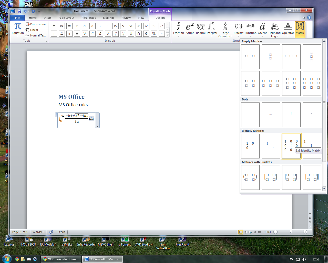Insert the matrix with parentheses brackets
This screenshot has height=263, width=328.
tap(250, 177)
